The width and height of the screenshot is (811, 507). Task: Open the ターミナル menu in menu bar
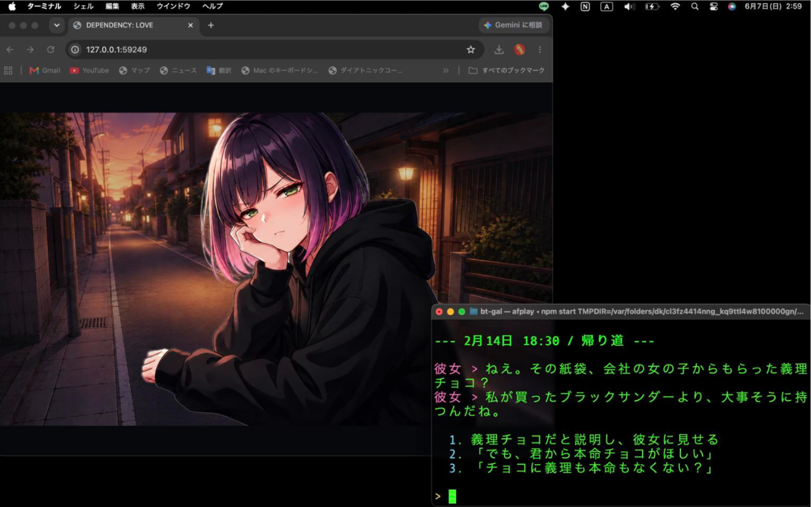pyautogui.click(x=44, y=6)
